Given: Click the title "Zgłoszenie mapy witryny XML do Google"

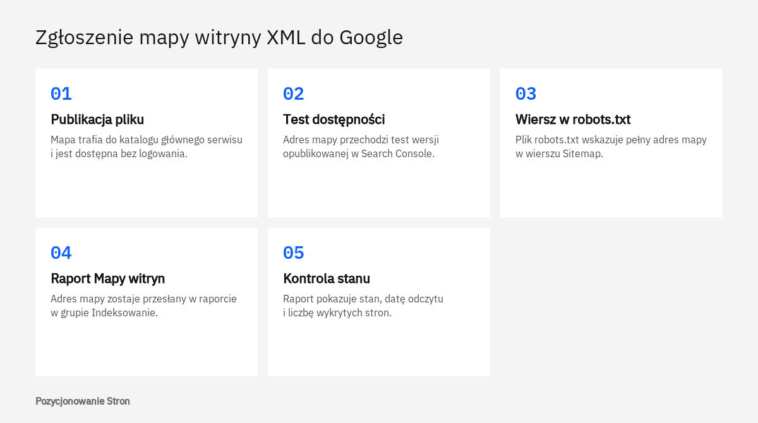Looking at the screenshot, I should click(x=219, y=38).
